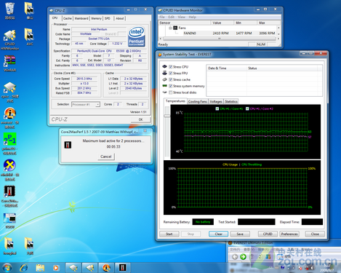
Task: Select the Core2MaxPerf taskbar icon
Action: [x=122, y=268]
